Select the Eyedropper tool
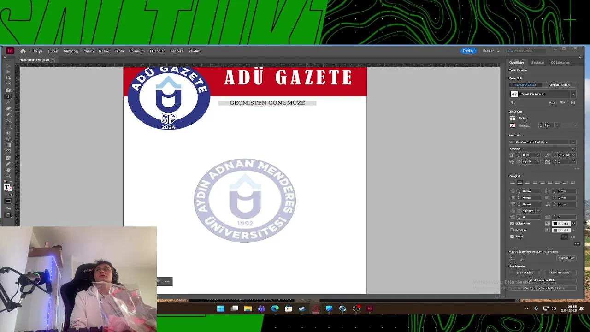This screenshot has height=332, width=590. click(x=8, y=163)
